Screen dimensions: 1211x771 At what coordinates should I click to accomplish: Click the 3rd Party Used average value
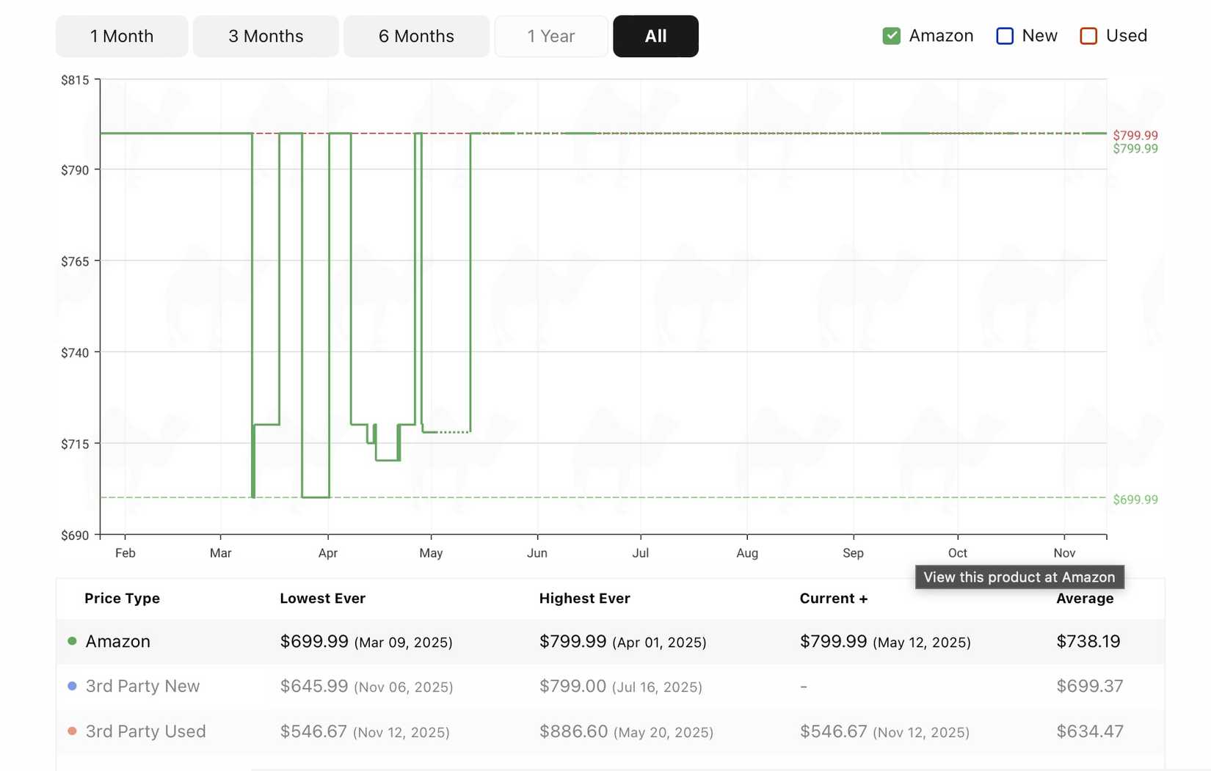pyautogui.click(x=1089, y=731)
